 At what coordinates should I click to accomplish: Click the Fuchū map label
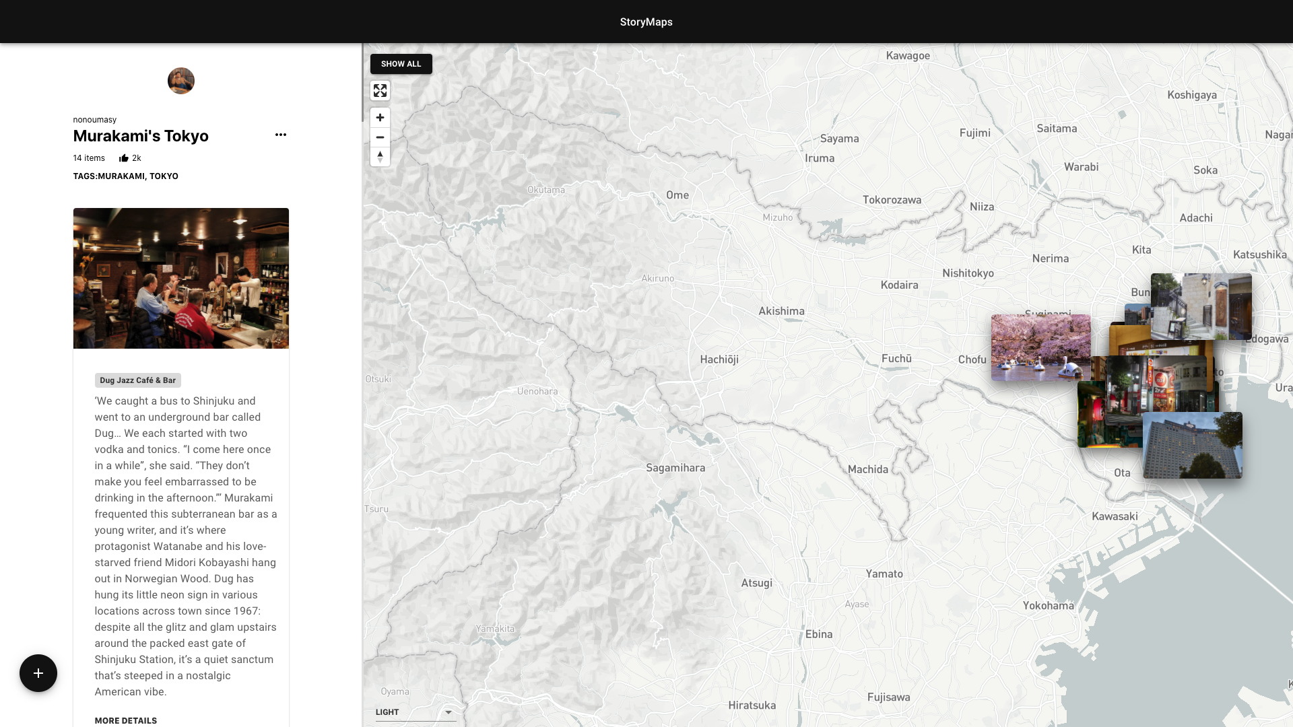pos(896,359)
